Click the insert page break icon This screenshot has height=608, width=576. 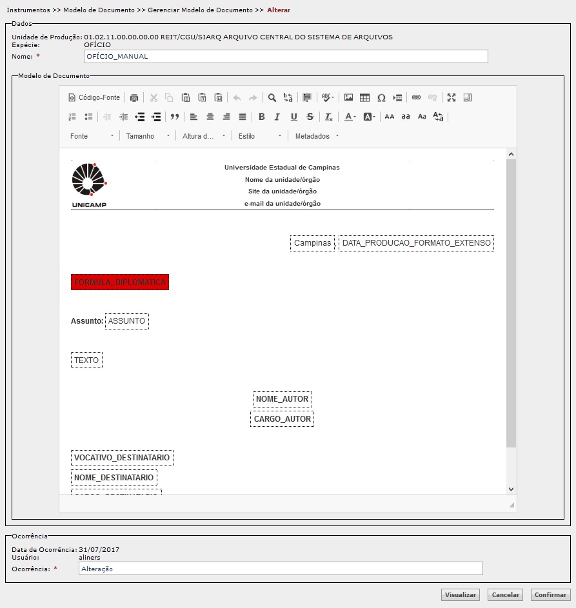pyautogui.click(x=397, y=98)
